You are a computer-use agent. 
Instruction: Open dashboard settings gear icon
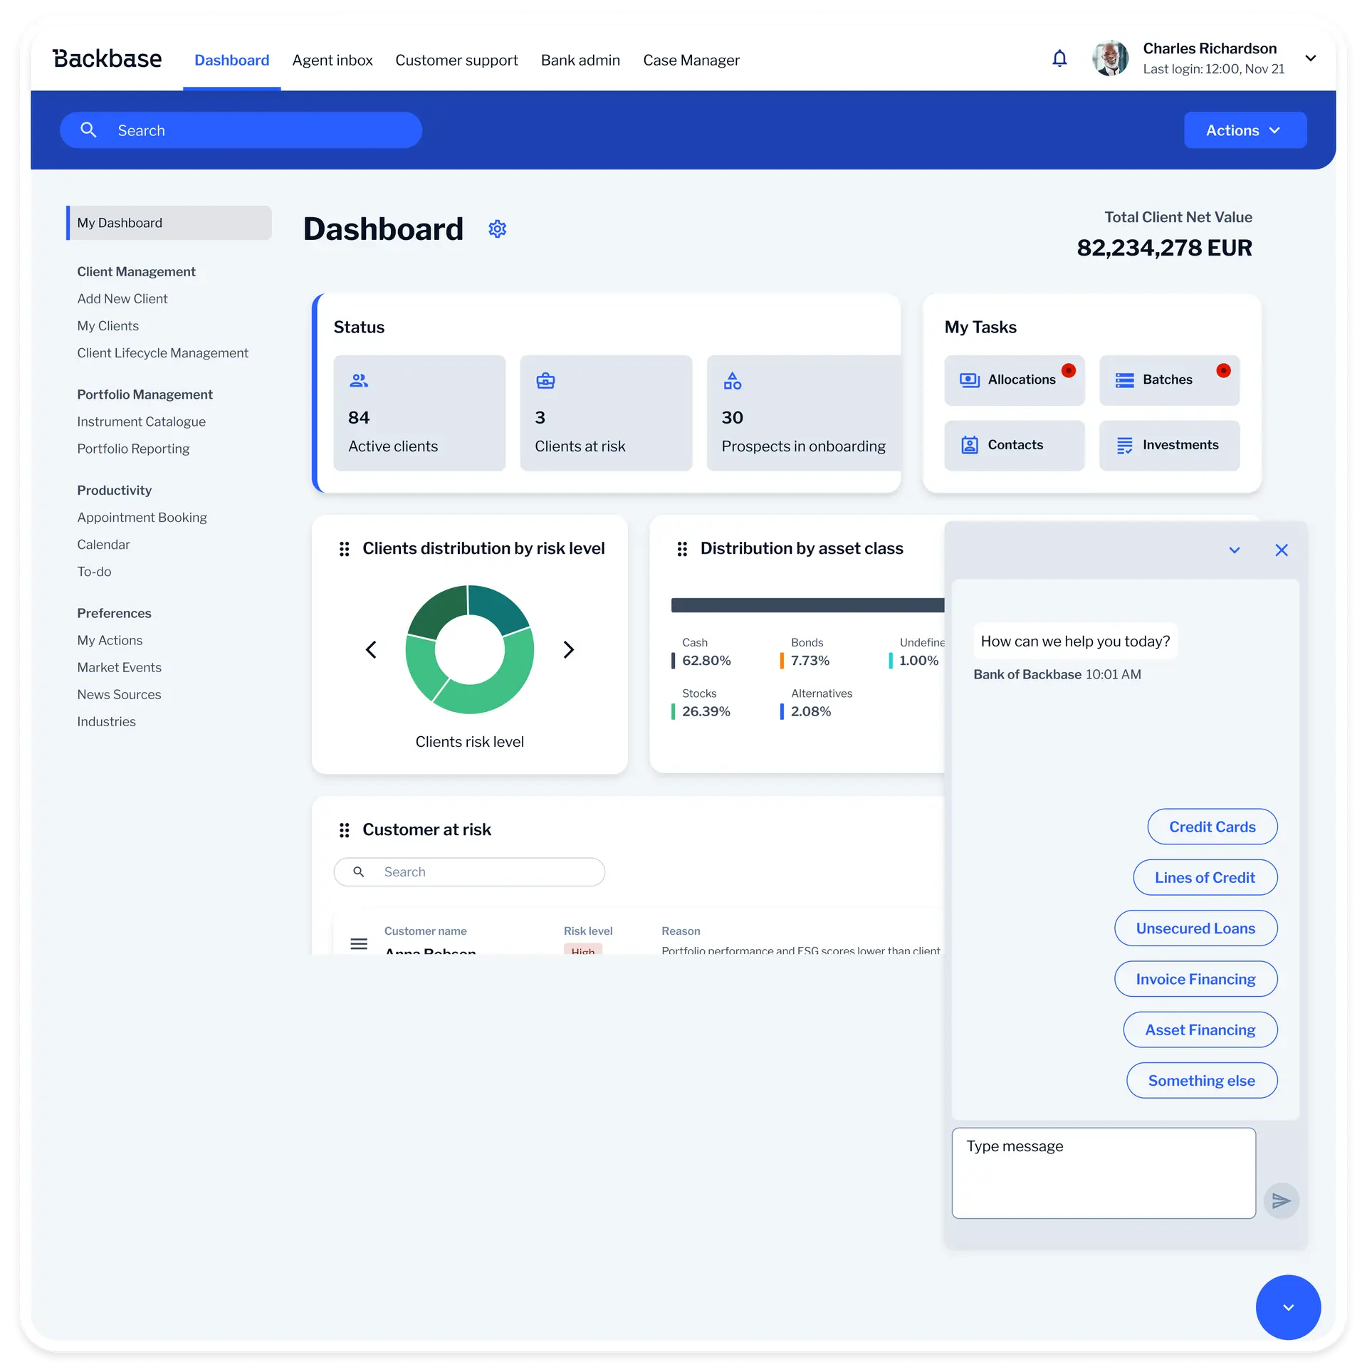pyautogui.click(x=497, y=229)
